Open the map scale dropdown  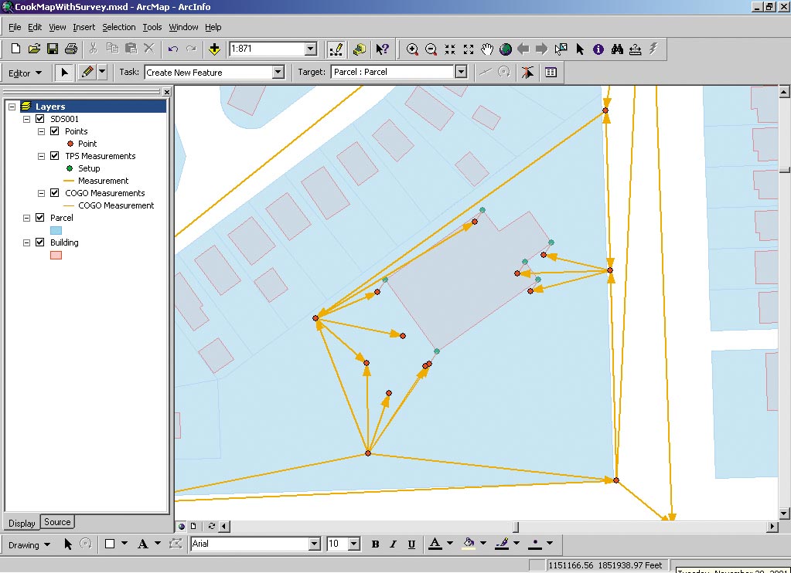(311, 49)
